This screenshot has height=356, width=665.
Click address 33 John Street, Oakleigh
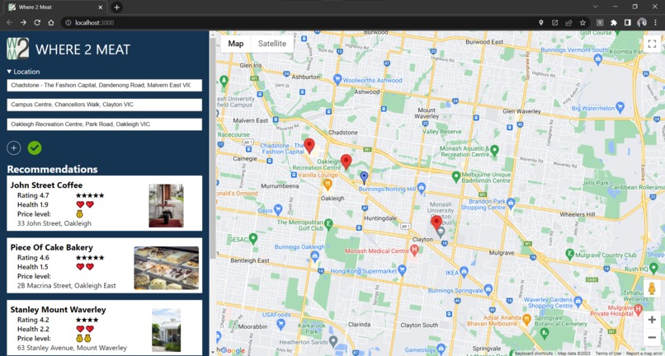click(54, 223)
